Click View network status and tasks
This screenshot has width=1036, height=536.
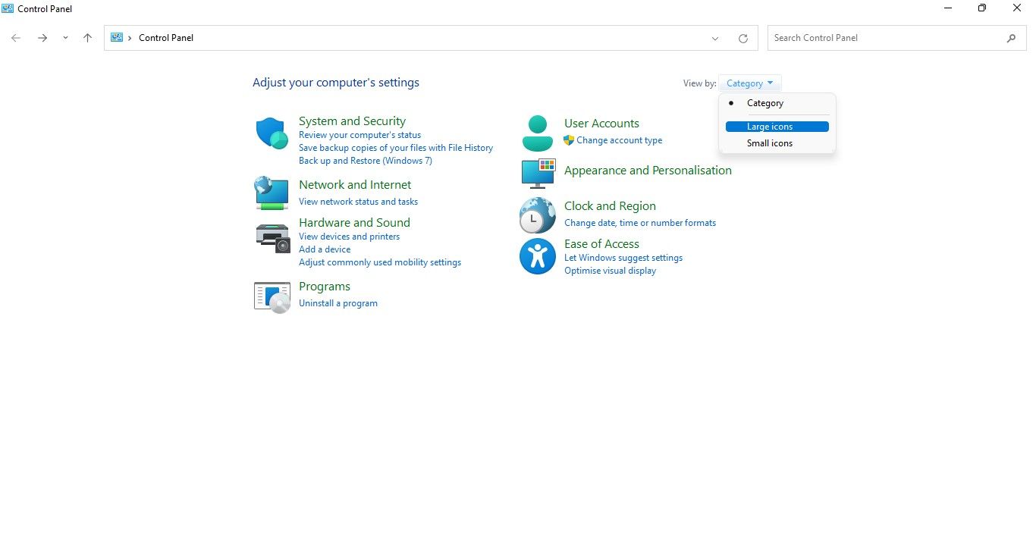tap(358, 202)
